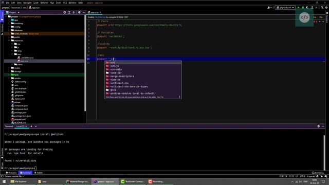The width and height of the screenshot is (329, 185).
Task: Hide the Project panel with minus icon
Action: (84, 12)
